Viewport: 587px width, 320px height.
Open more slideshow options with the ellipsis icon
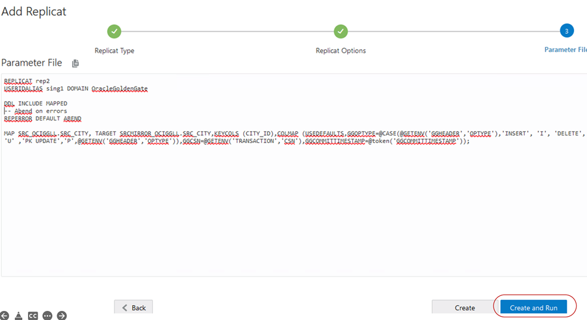click(x=47, y=315)
